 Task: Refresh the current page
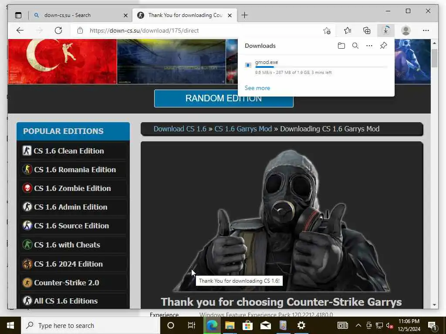58,30
